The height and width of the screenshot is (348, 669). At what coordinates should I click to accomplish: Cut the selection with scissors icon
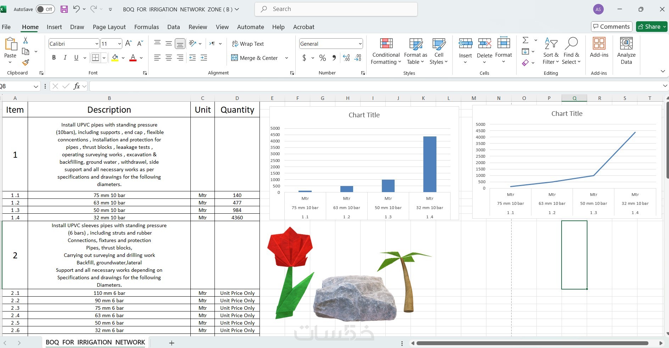click(x=26, y=40)
